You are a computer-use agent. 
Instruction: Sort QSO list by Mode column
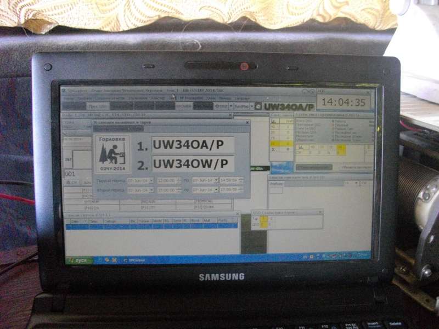pyautogui.click(x=157, y=221)
